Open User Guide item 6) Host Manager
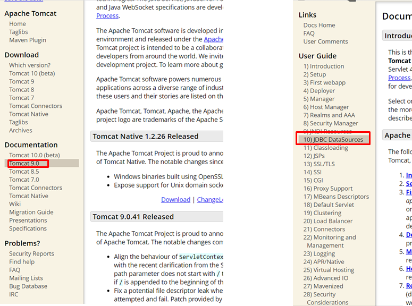The width and height of the screenshot is (412, 306). 326,107
